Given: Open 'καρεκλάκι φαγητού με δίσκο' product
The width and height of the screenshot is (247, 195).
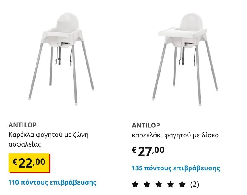Looking at the screenshot, I should [x=175, y=135].
